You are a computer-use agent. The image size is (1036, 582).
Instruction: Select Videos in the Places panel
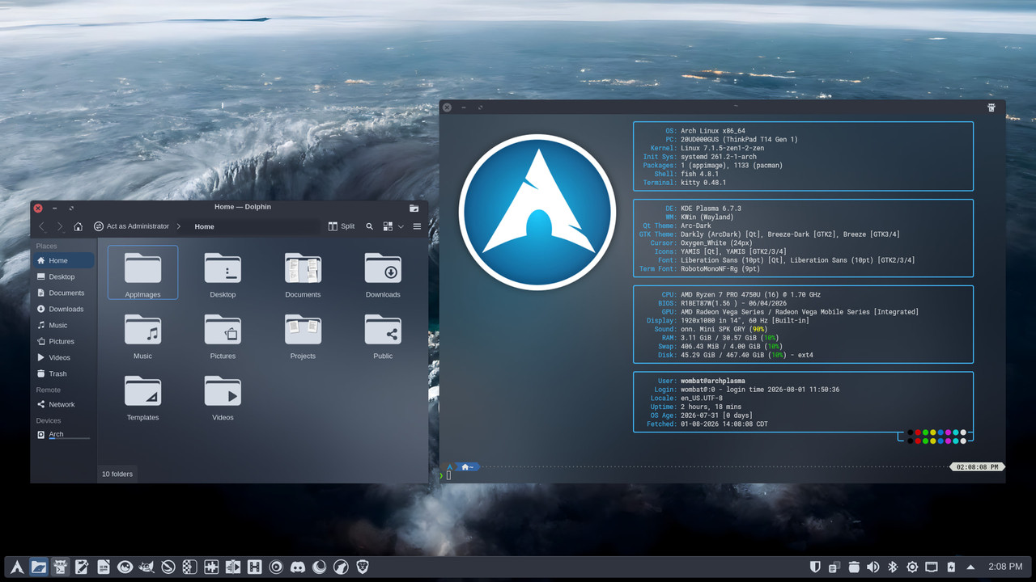63,357
